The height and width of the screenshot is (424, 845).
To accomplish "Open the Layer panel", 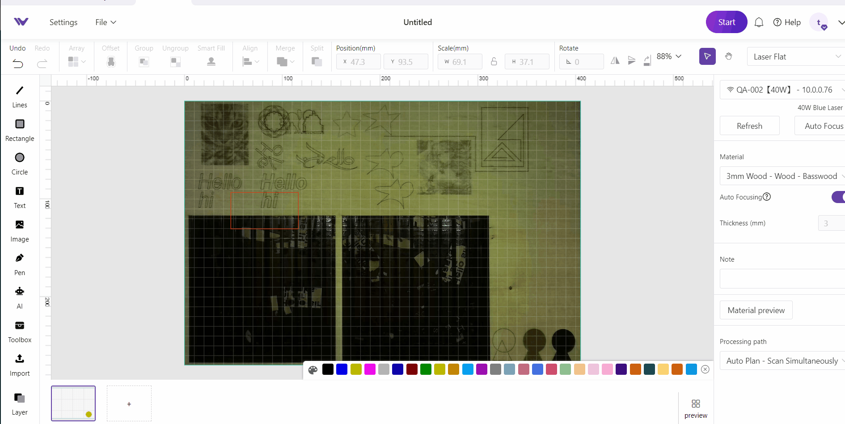I will 20,404.
